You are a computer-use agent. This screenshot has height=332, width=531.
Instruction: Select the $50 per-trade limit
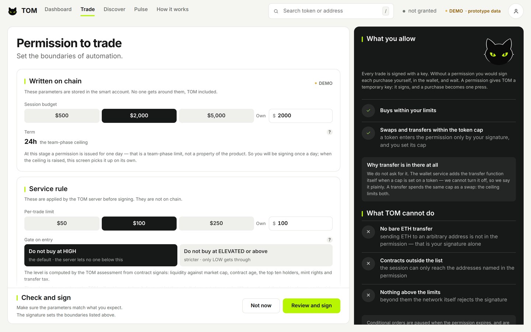[x=62, y=224]
